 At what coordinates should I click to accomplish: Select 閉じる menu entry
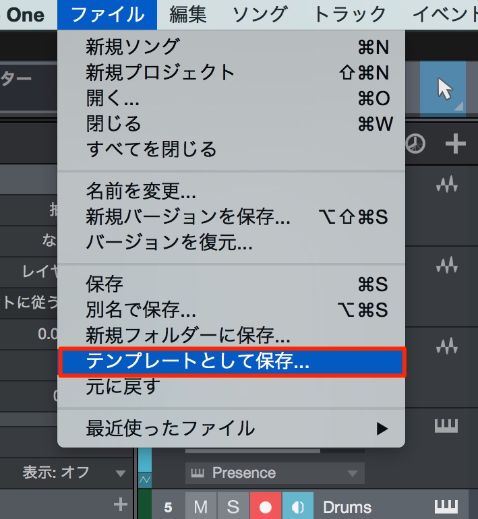(x=231, y=123)
